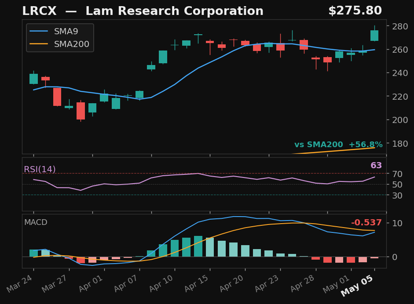Click the RSI 50 axis label

397,185
